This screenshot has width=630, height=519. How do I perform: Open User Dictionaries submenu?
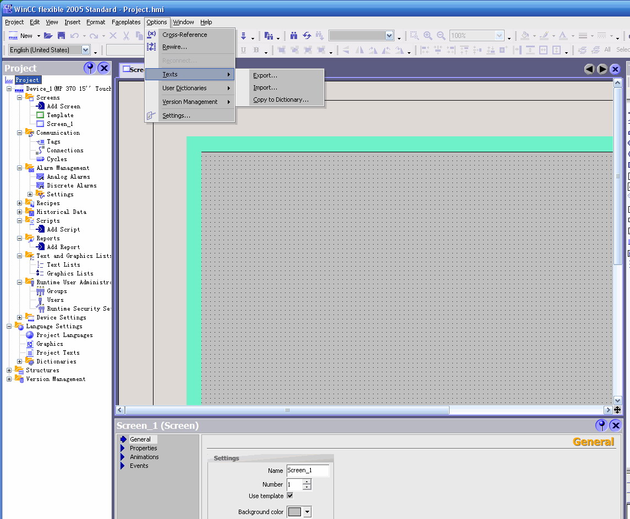[190, 88]
